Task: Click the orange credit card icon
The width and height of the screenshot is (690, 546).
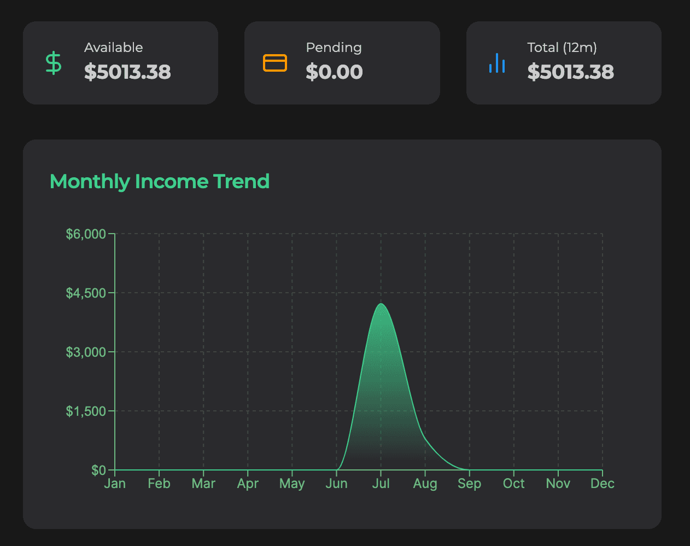Action: point(275,63)
